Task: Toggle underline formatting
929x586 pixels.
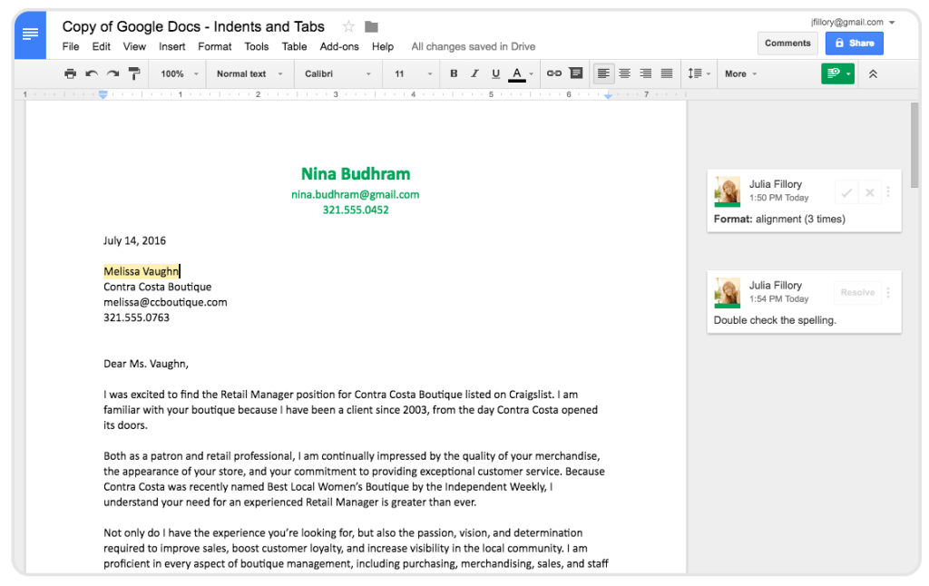Action: tap(495, 73)
